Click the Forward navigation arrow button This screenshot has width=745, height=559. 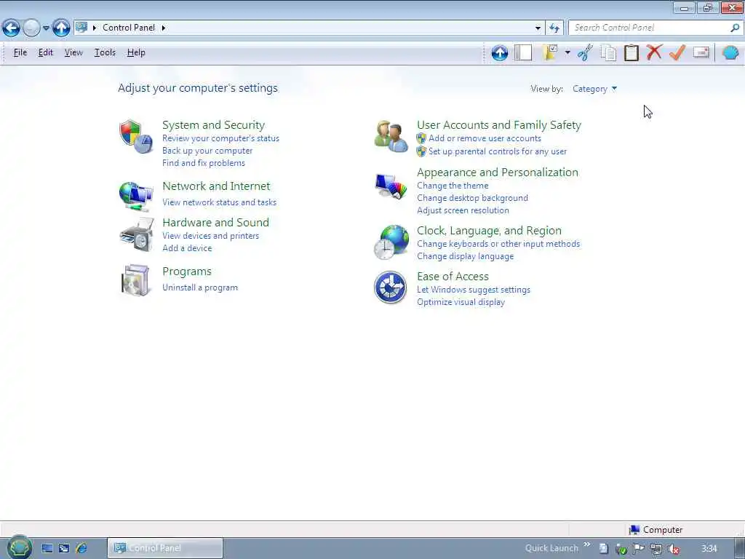coord(31,28)
